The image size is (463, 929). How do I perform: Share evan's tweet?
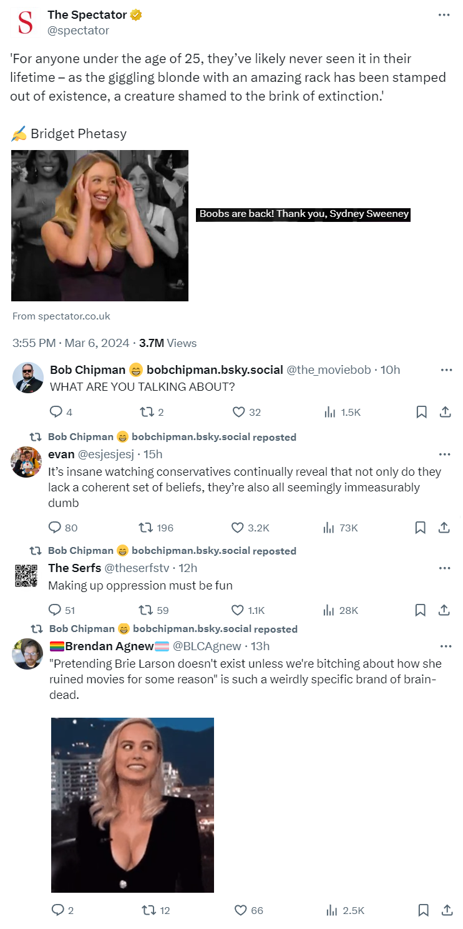click(444, 528)
